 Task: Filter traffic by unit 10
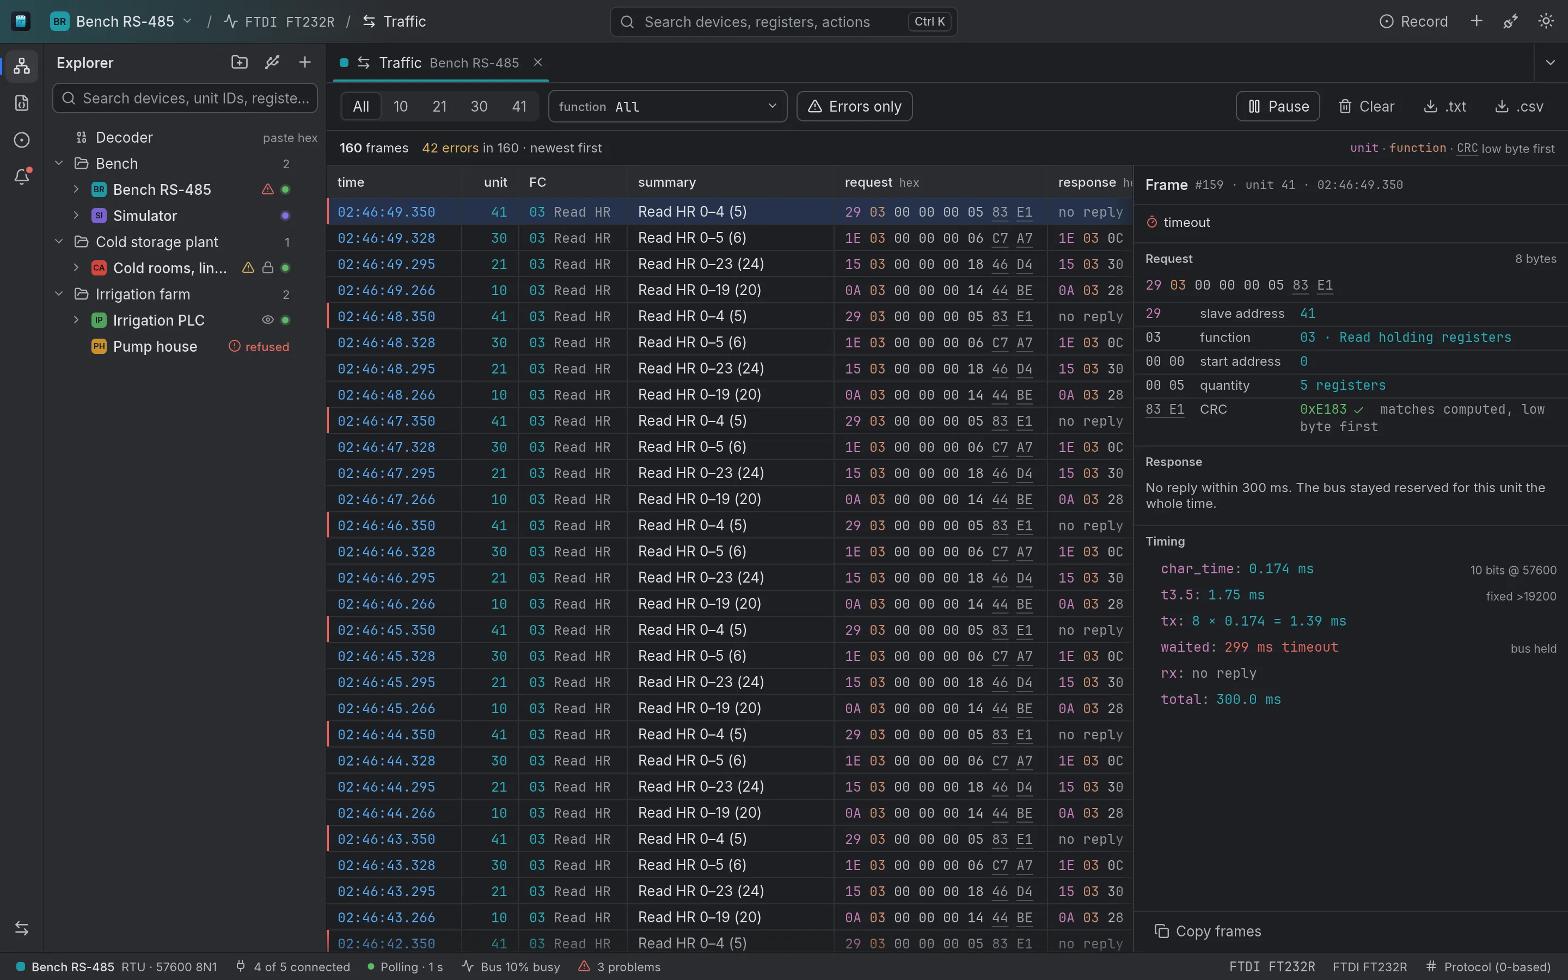400,106
